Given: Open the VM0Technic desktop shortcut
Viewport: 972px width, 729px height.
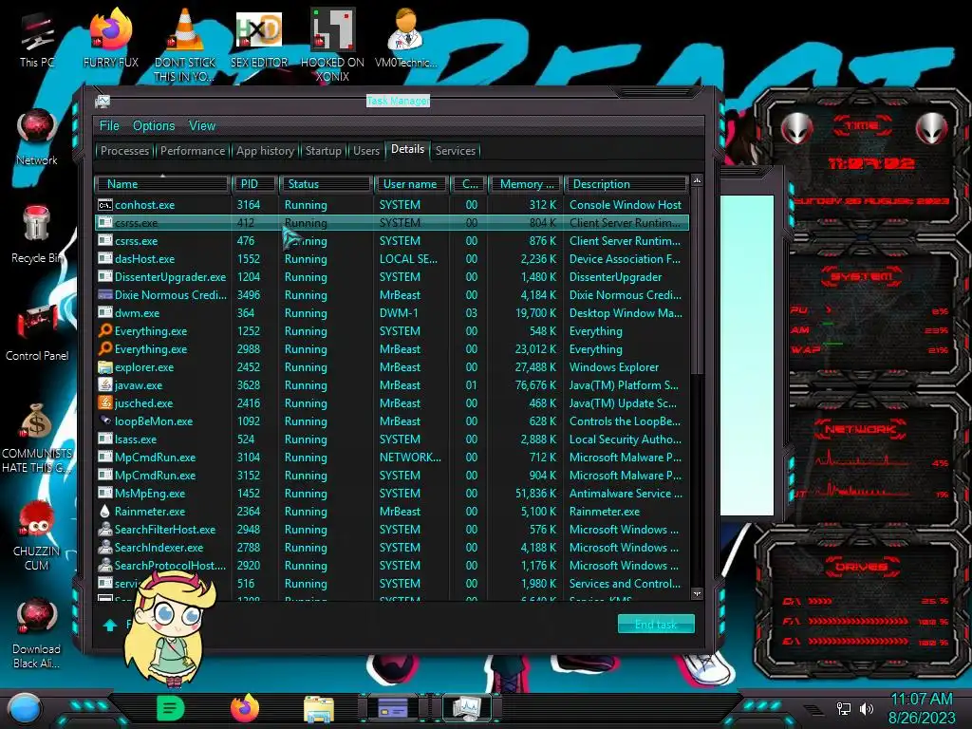Looking at the screenshot, I should coord(406,38).
